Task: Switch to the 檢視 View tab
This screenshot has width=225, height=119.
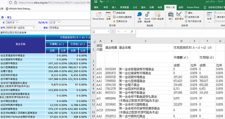Action: pos(160,7)
